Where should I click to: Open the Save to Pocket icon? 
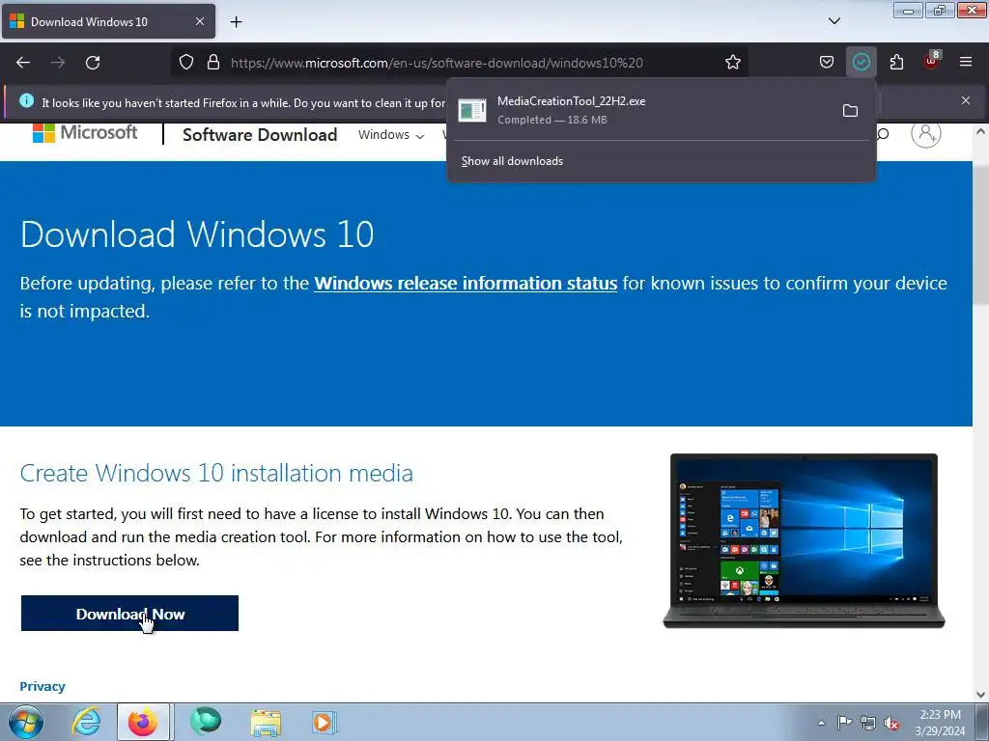827,63
